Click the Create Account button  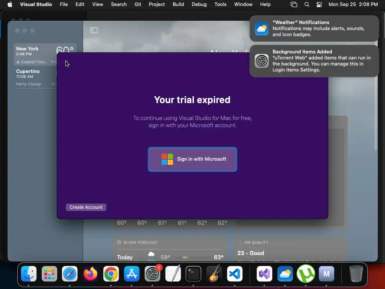86,207
